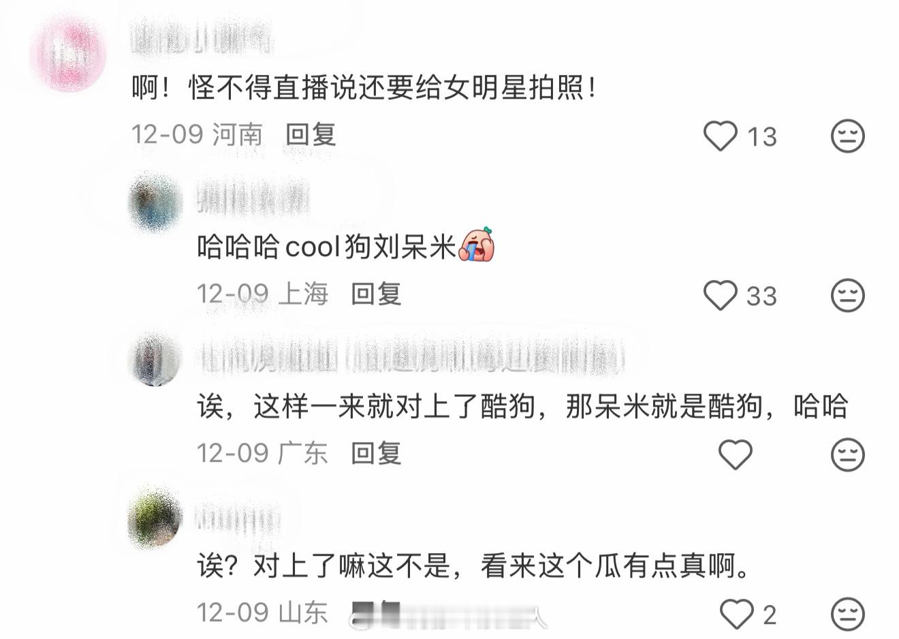The image size is (899, 639).
Task: Like the comment about 直播 with 13 likes
Action: pyautogui.click(x=721, y=136)
